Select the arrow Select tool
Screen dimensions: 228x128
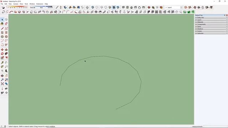pyautogui.click(x=2, y=20)
